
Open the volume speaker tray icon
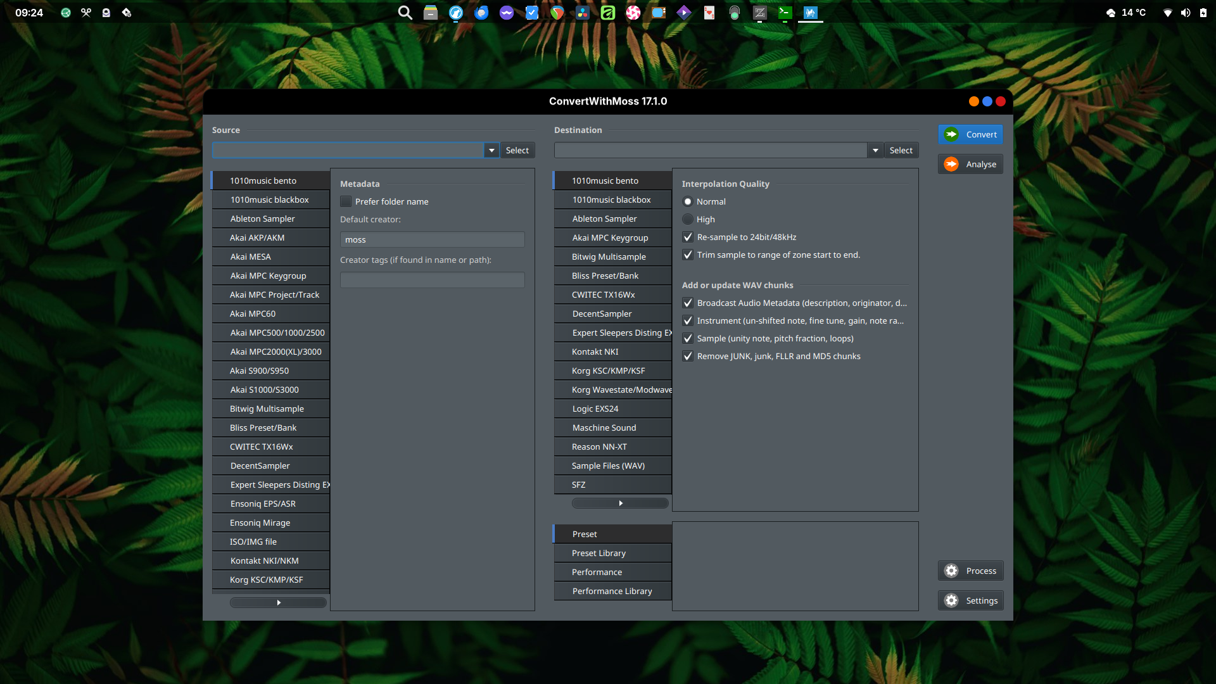[x=1186, y=13]
